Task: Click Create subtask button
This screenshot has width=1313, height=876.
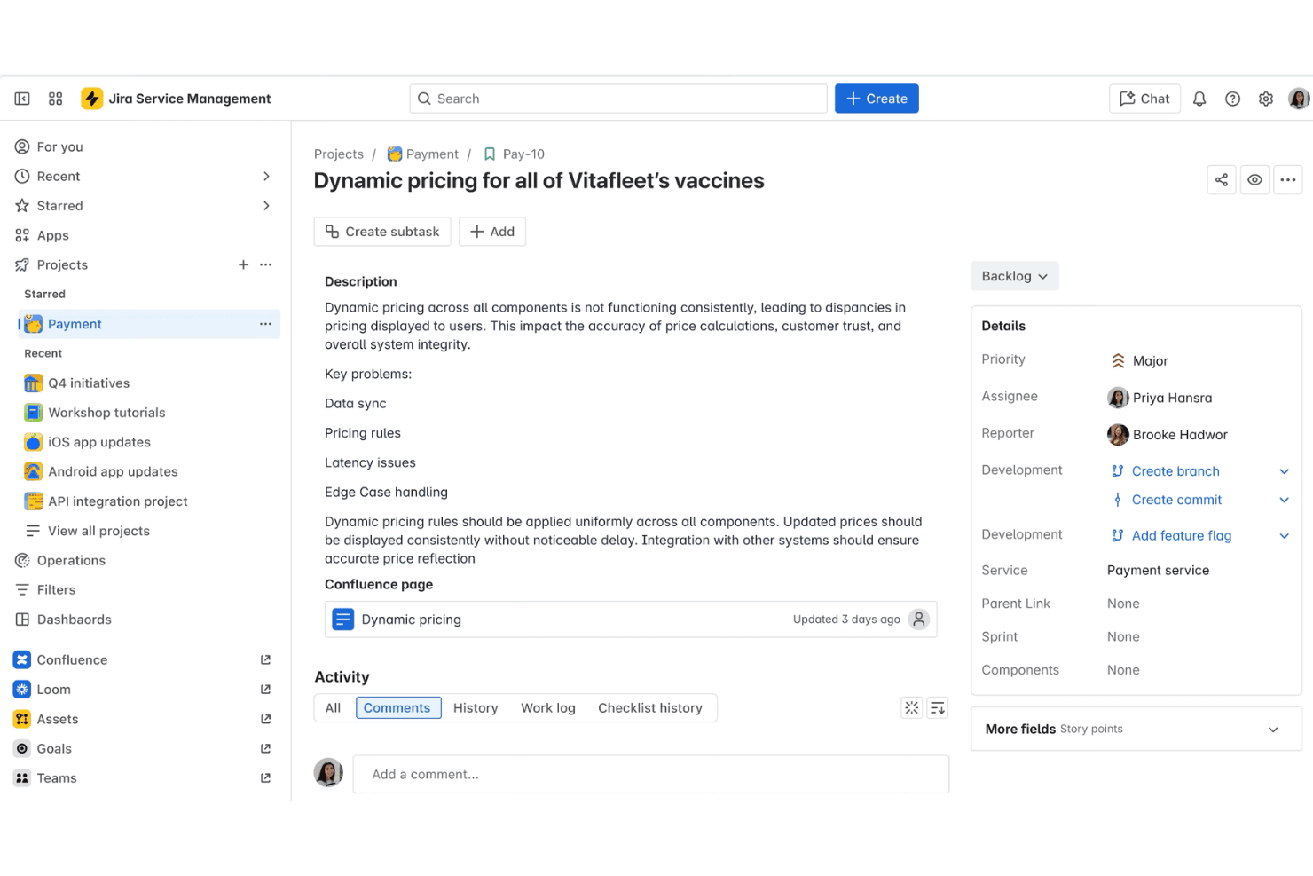Action: (x=382, y=232)
